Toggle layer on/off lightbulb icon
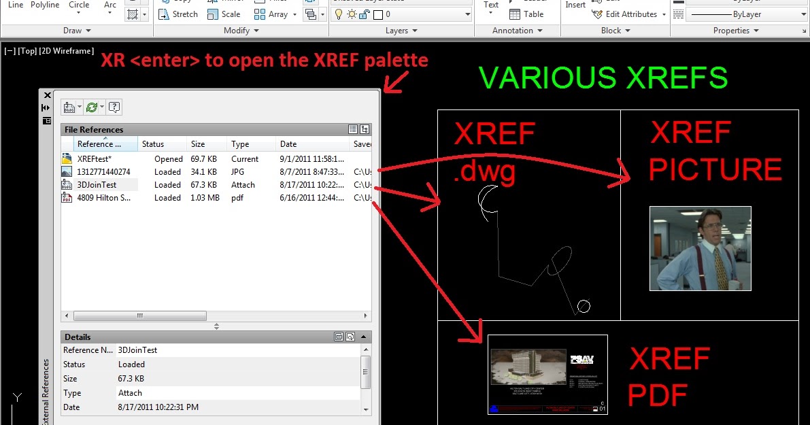The height and width of the screenshot is (425, 810). coord(339,14)
